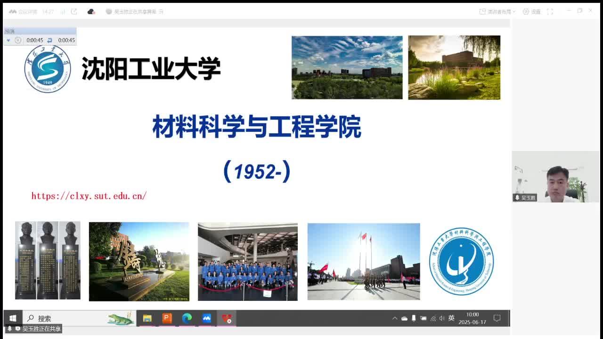Click the battery status tray icon

pos(423,318)
